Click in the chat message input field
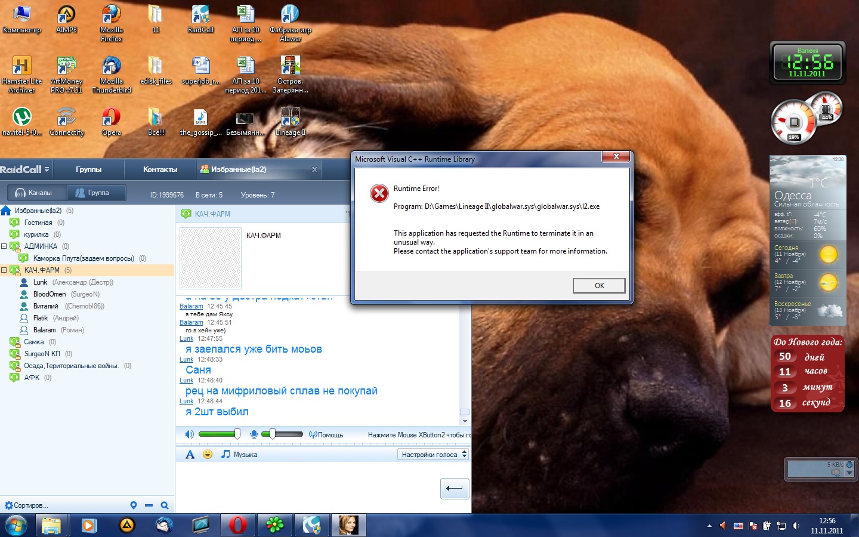This screenshot has width=859, height=537. [307, 488]
